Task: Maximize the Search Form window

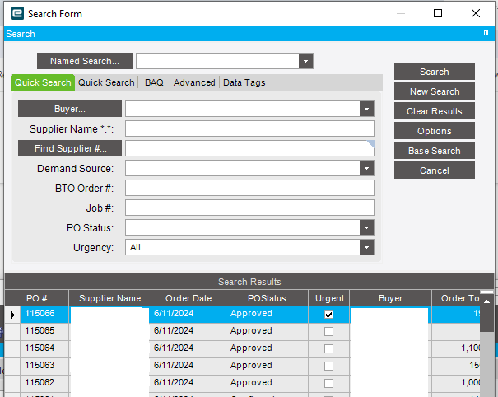Action: (x=438, y=13)
